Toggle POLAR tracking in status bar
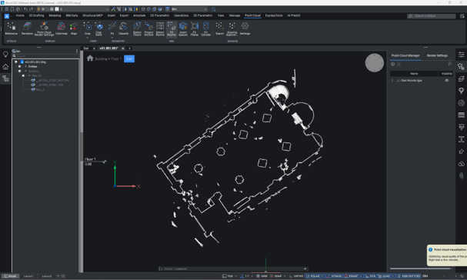The width and height of the screenshot is (467, 280). pyautogui.click(x=312, y=276)
